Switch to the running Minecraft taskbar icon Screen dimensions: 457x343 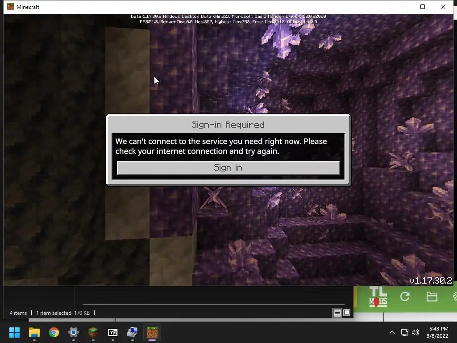coord(152,332)
